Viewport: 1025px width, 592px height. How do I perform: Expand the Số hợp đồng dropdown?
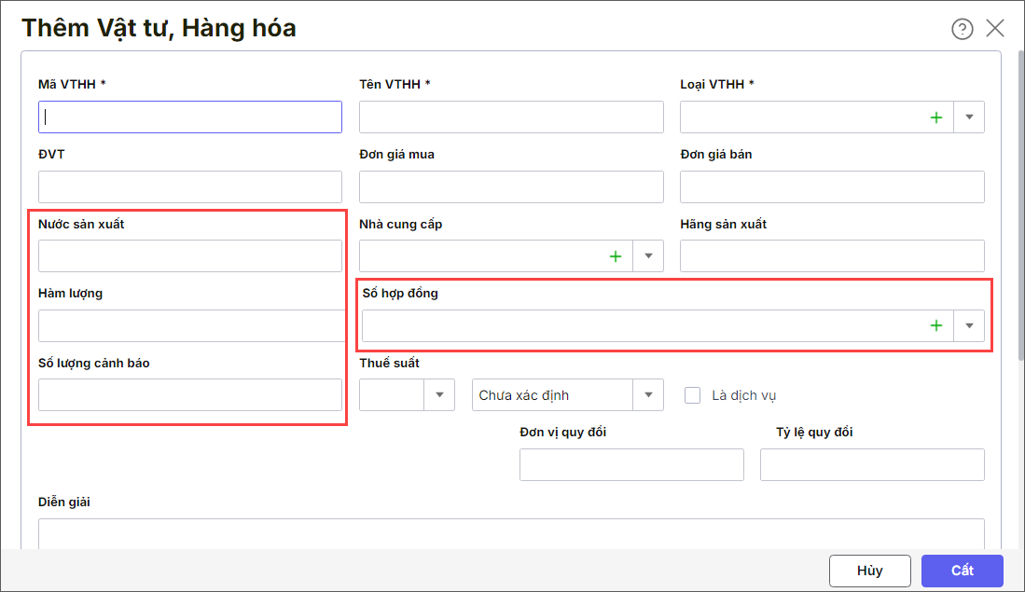[x=969, y=325]
